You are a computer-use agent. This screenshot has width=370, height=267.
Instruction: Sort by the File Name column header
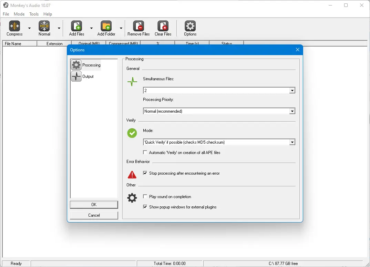[x=20, y=44]
